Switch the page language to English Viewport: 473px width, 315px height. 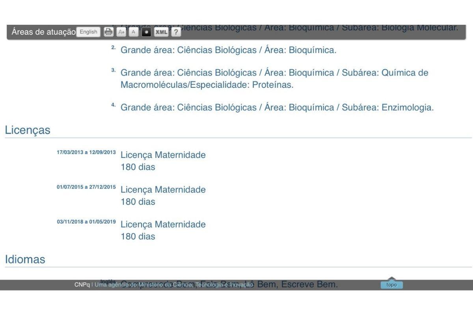pyautogui.click(x=88, y=32)
